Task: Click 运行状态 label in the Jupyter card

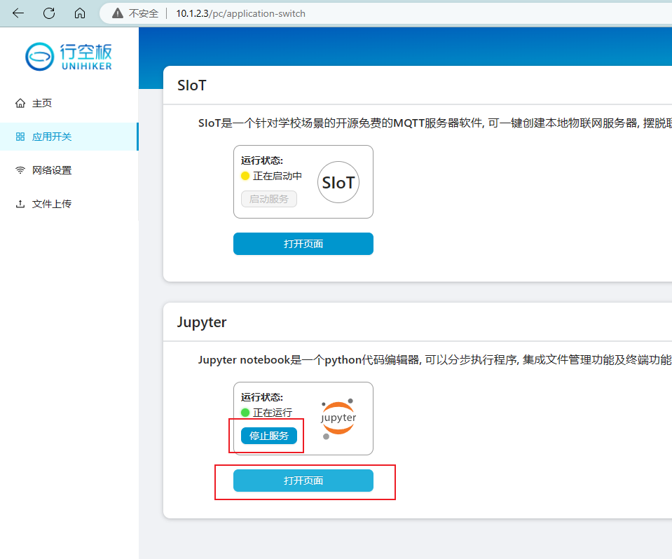Action: pyautogui.click(x=262, y=397)
